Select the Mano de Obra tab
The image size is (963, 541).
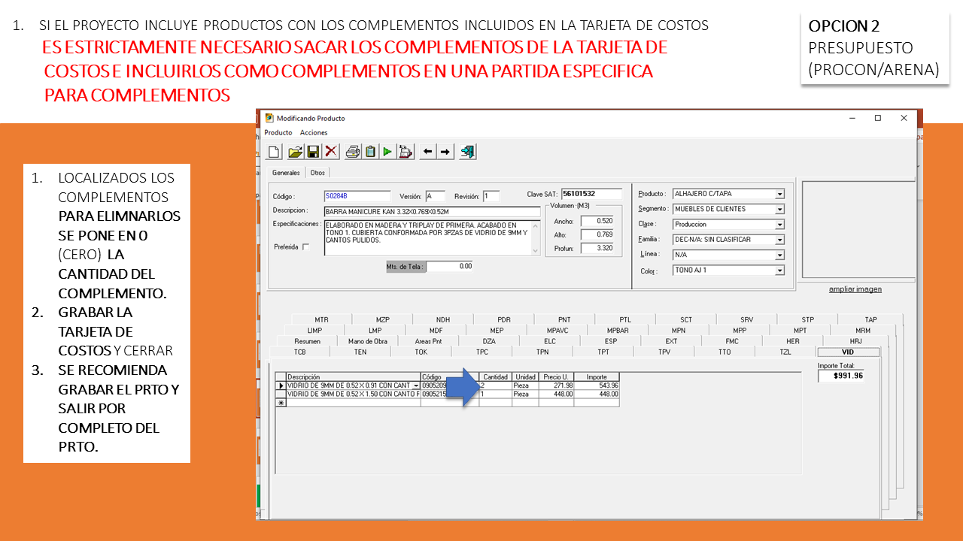(368, 341)
